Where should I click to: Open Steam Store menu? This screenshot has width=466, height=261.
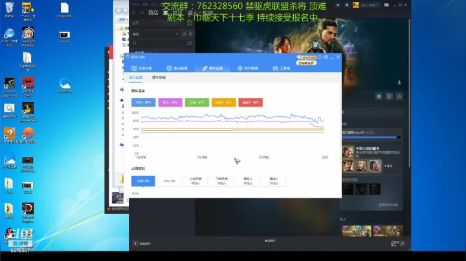coord(153,13)
